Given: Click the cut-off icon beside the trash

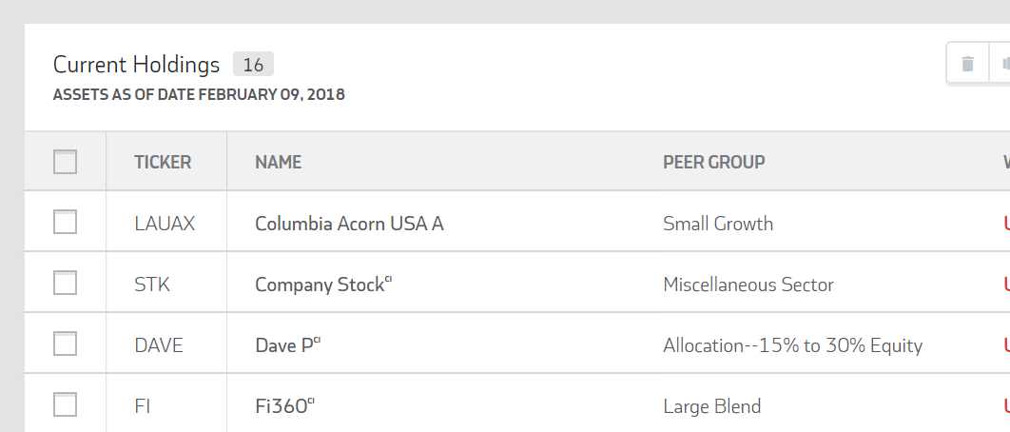Looking at the screenshot, I should [1002, 65].
